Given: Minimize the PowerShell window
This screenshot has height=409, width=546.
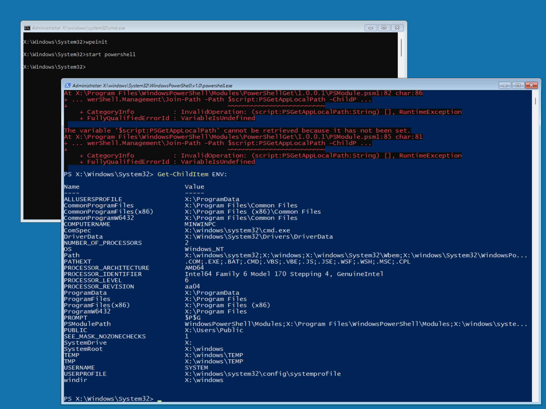Looking at the screenshot, I should [505, 85].
